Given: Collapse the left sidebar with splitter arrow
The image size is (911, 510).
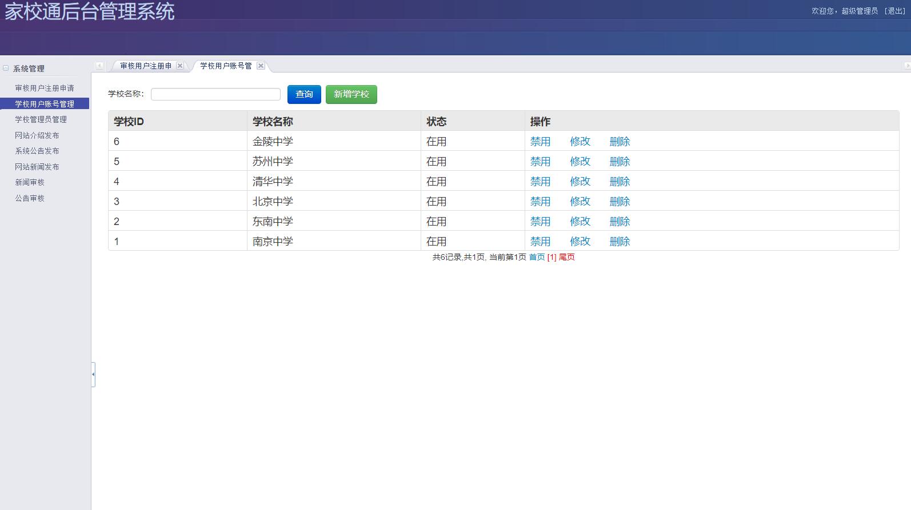Looking at the screenshot, I should [x=93, y=375].
